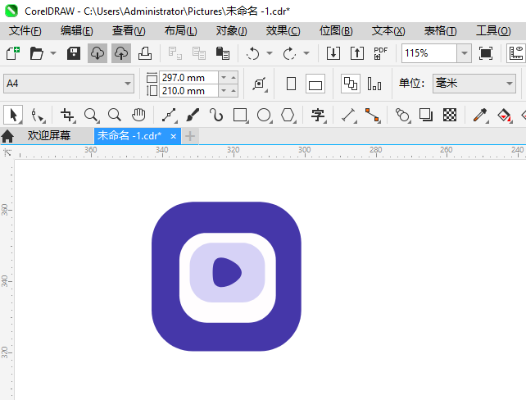Open the 查看(V) menu
Image resolution: width=526 pixels, height=400 pixels.
(x=129, y=31)
